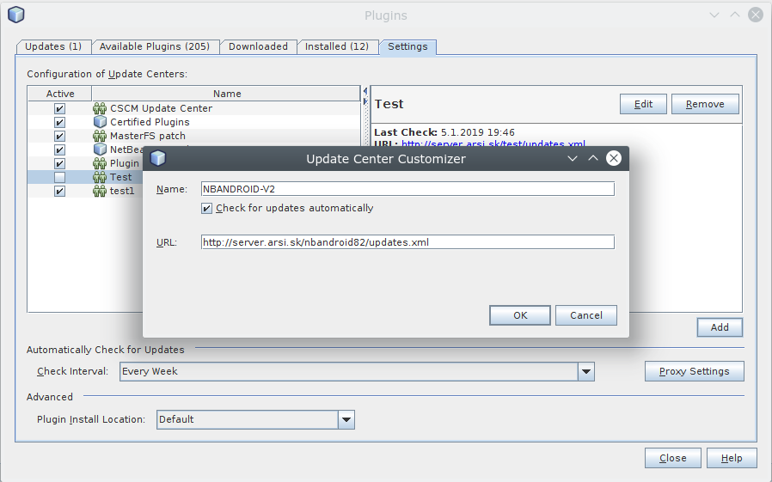The height and width of the screenshot is (482, 772).
Task: Toggle the Plugin row active checkbox
Action: 59,163
